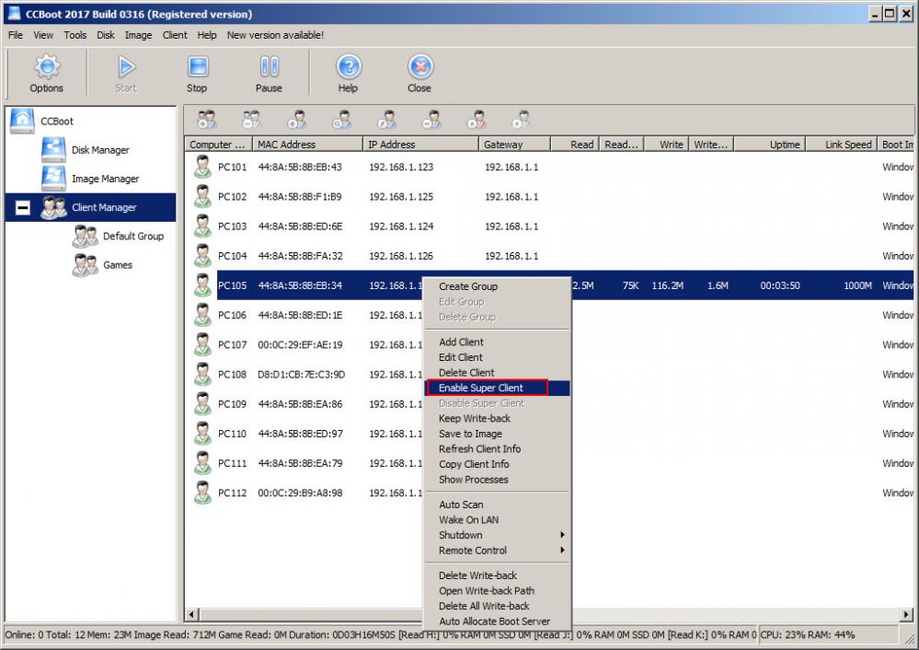Click the red Close toolbar icon
The height and width of the screenshot is (650, 919).
pos(419,74)
